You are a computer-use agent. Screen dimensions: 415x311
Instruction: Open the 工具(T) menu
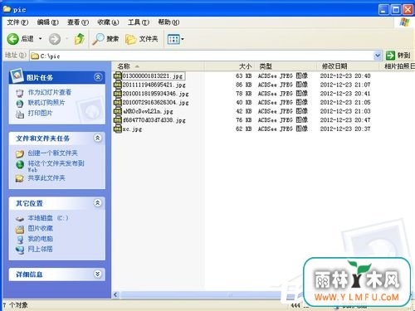[139, 22]
